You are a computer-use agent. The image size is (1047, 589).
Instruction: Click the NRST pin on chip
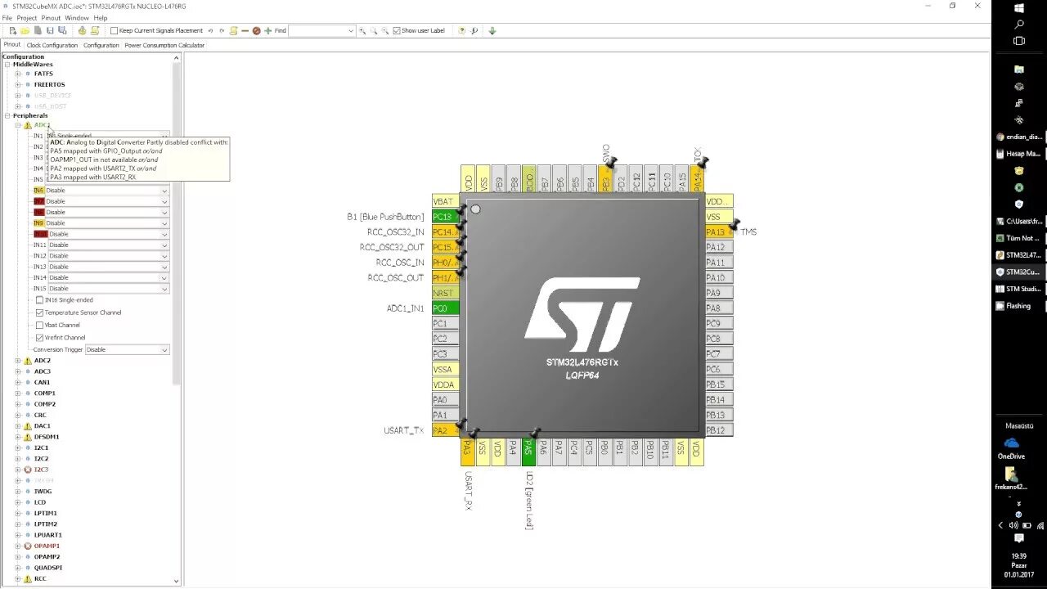[x=445, y=293]
